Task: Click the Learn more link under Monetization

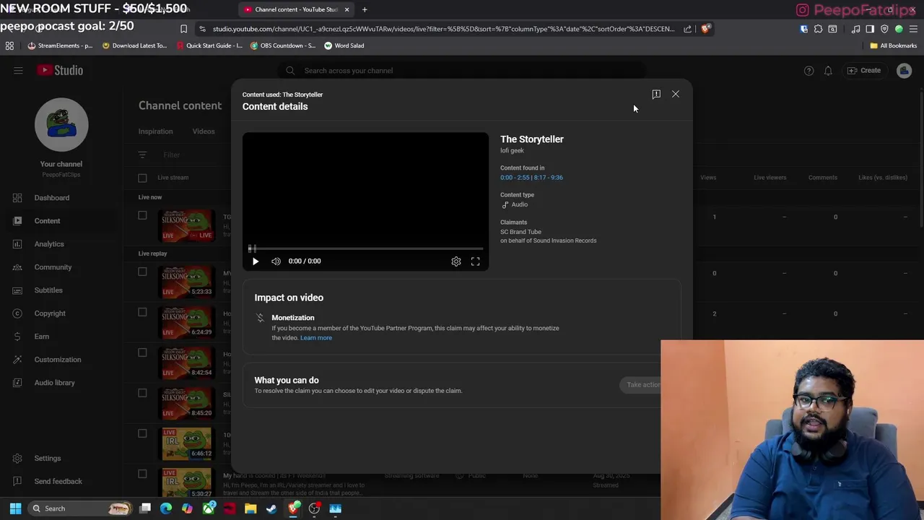Action: [x=316, y=338]
